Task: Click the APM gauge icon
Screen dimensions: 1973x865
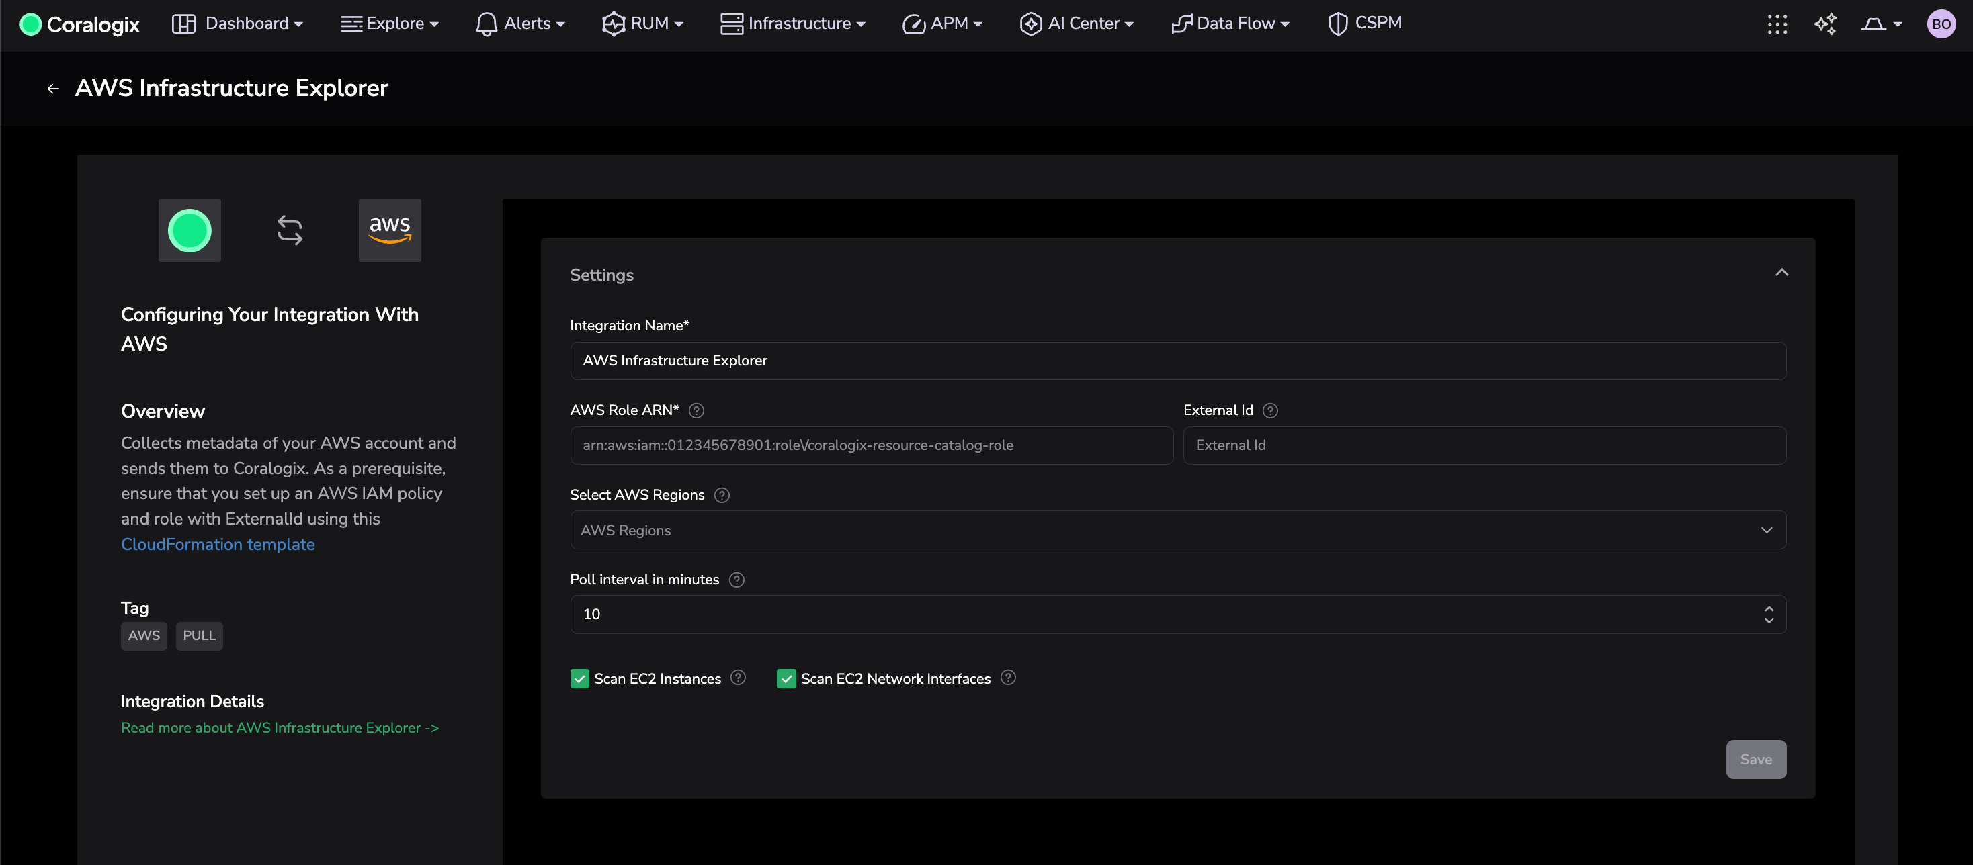Action: [913, 24]
